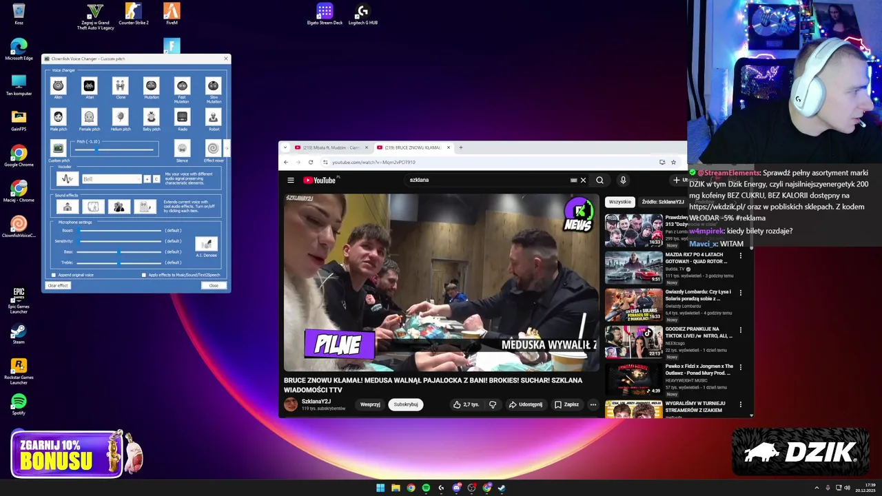Start YouTube voice search microphone
The image size is (882, 496).
[623, 180]
